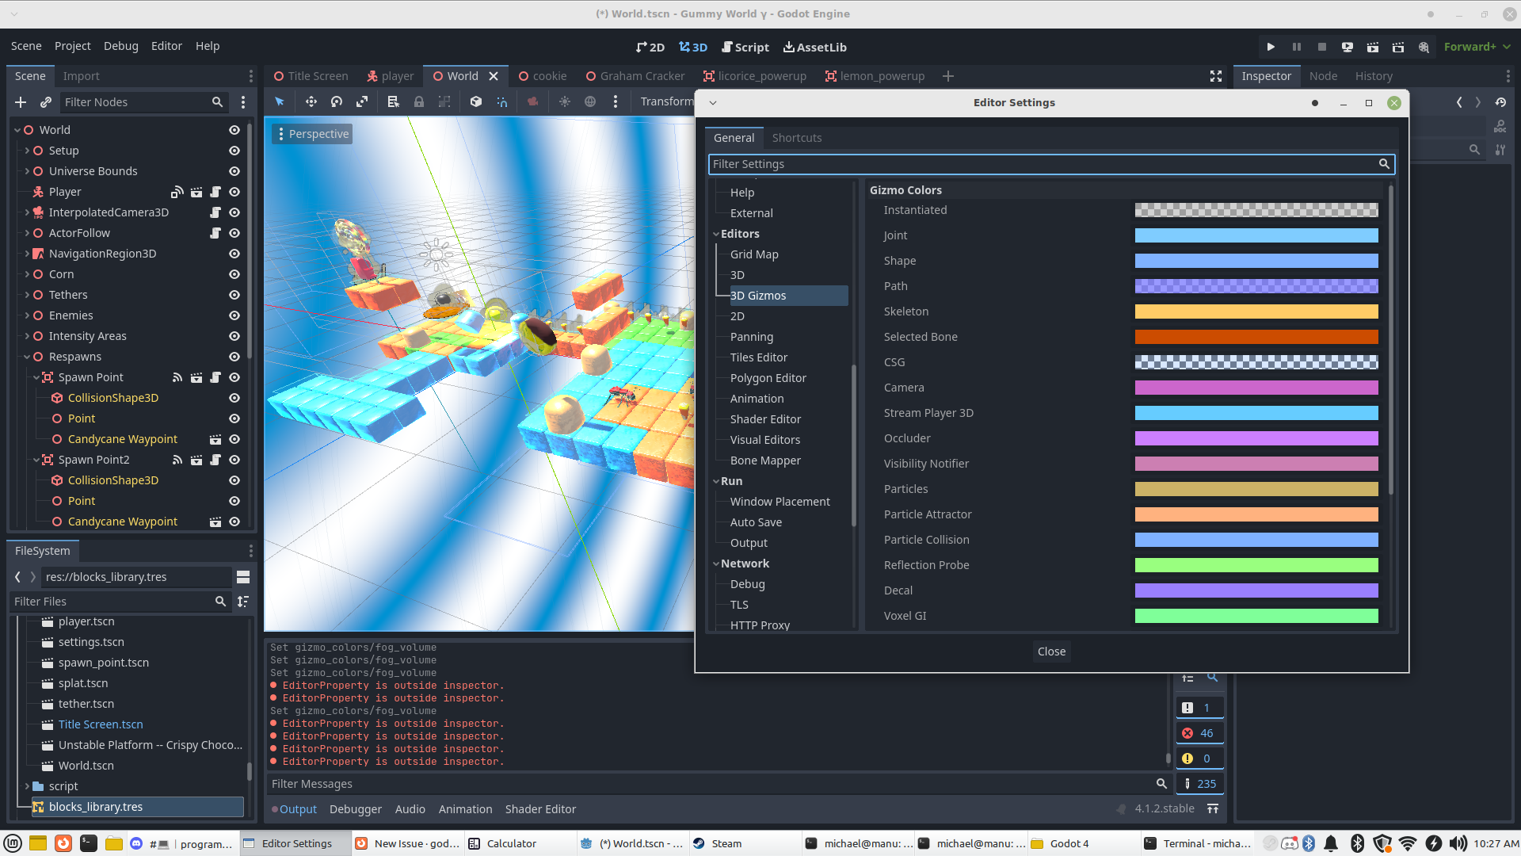1521x856 pixels.
Task: Close the Editor Settings dialog
Action: pyautogui.click(x=1051, y=651)
